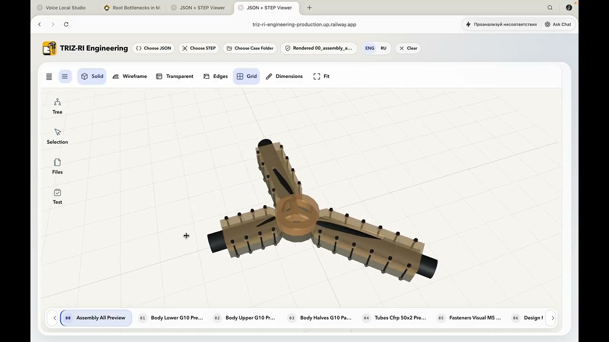Enable Solid render mode

(x=92, y=76)
